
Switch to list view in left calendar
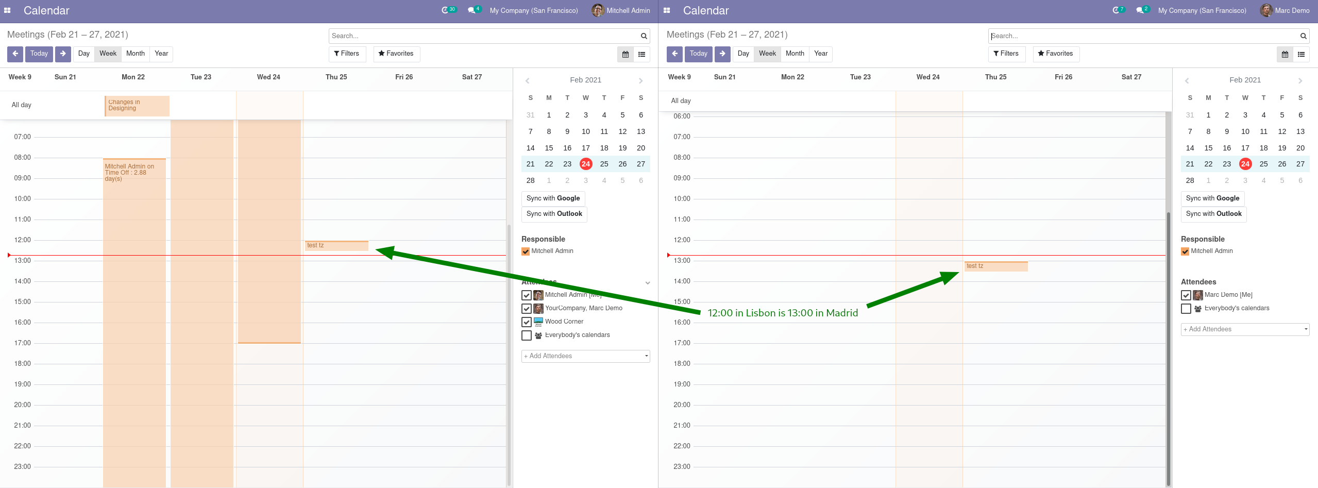coord(641,54)
